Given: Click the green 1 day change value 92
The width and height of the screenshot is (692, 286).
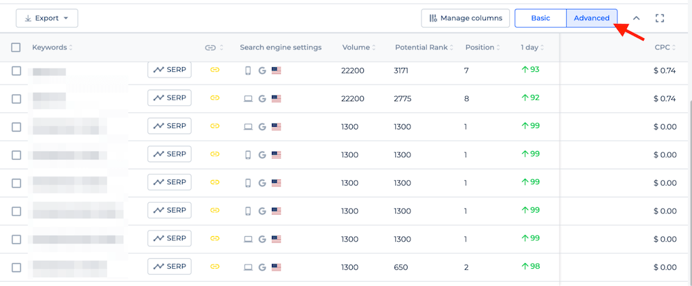Looking at the screenshot, I should [x=531, y=98].
